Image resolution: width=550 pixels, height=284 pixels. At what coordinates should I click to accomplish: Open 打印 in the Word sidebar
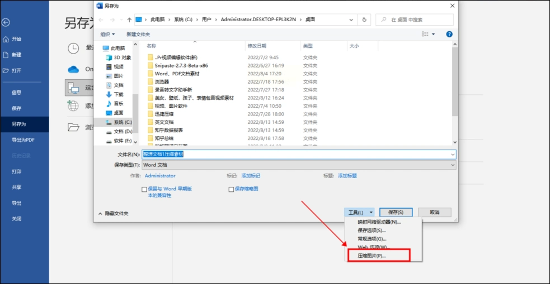16,171
